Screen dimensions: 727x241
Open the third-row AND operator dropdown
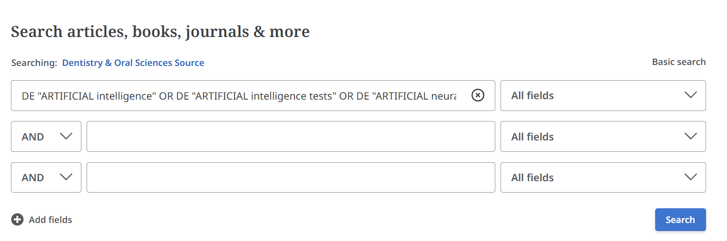click(x=46, y=177)
